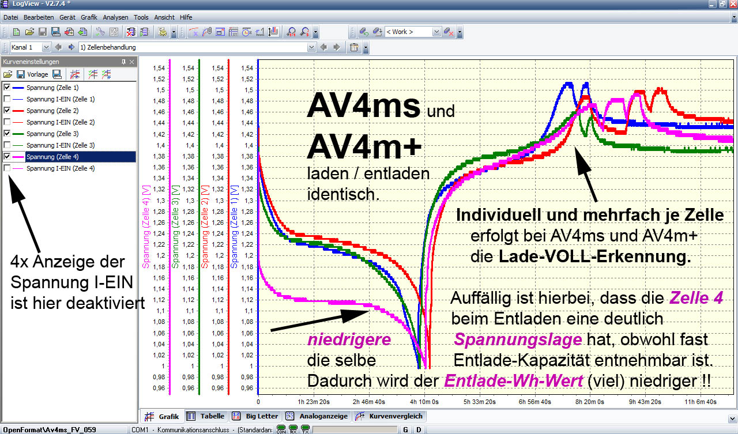Click the Vorlage button in curve settings
The width and height of the screenshot is (738, 434).
pos(37,74)
